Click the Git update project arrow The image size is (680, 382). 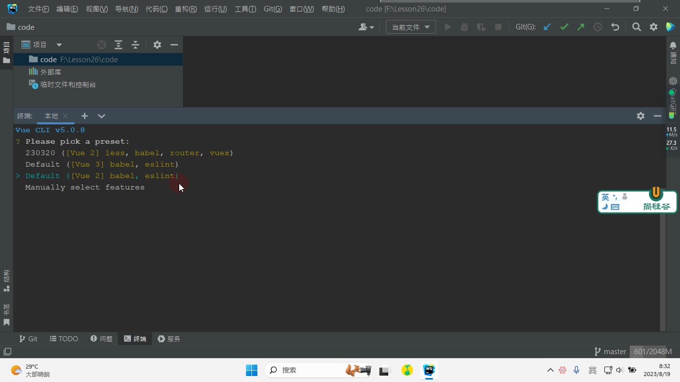pyautogui.click(x=547, y=27)
